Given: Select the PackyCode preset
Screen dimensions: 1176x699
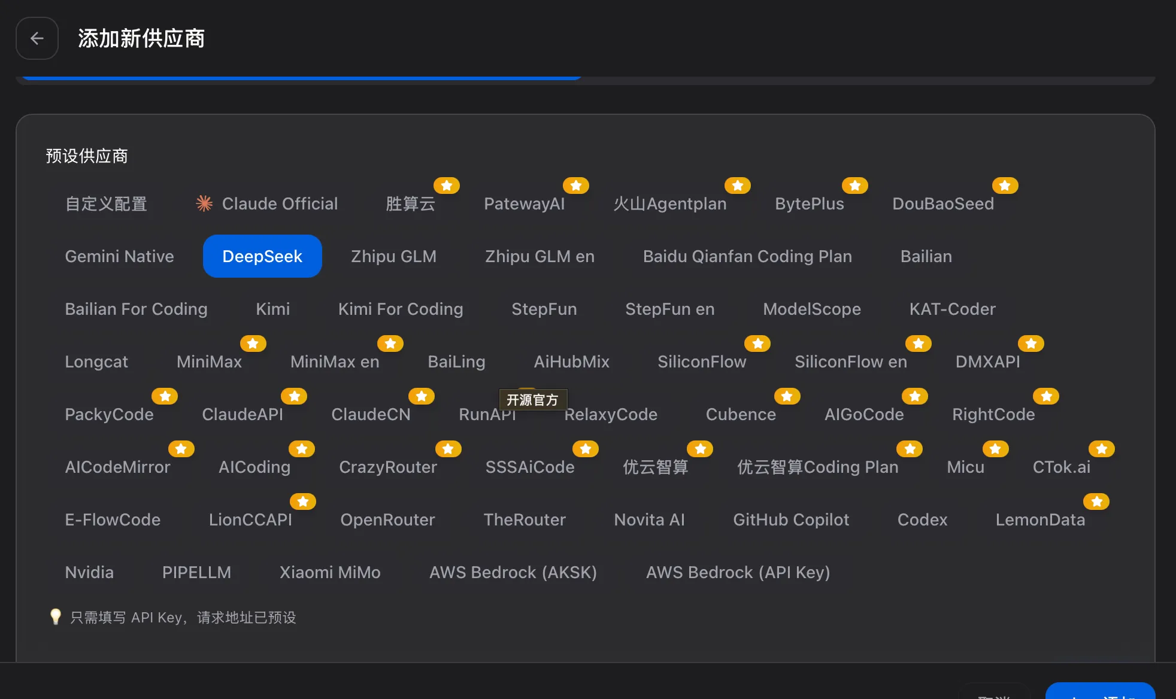Looking at the screenshot, I should click(x=110, y=414).
